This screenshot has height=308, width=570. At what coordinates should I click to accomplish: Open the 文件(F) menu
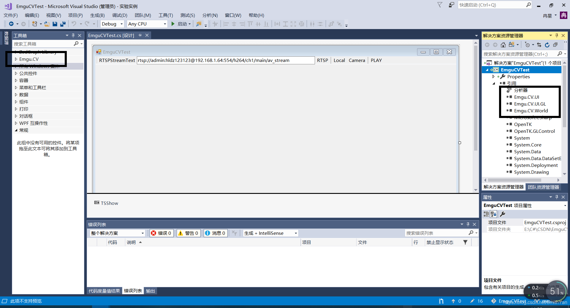coord(11,15)
